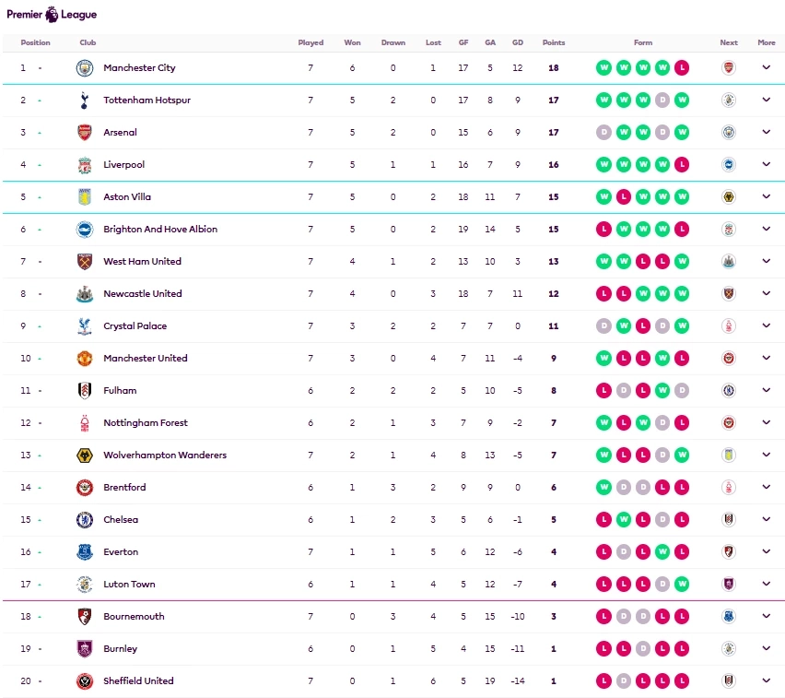Viewport: 785px width, 698px height.
Task: Click the Tottenham Hotspur club crest
Action: [85, 101]
